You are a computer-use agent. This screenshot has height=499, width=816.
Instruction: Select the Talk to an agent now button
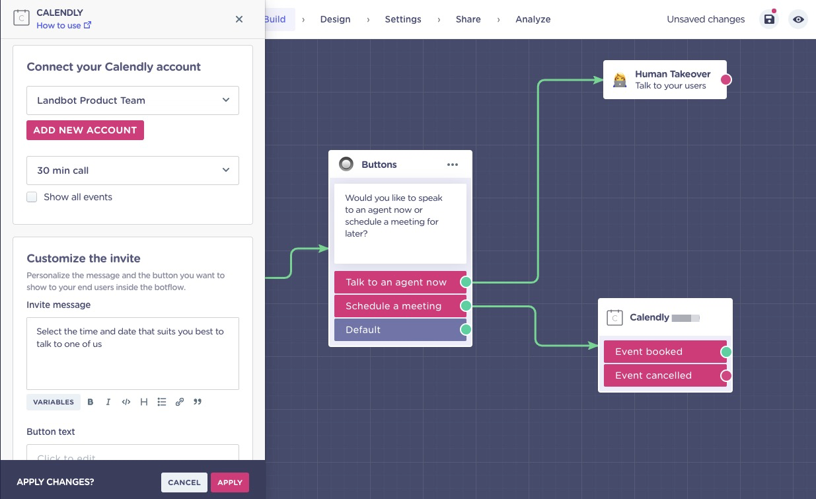pyautogui.click(x=400, y=282)
